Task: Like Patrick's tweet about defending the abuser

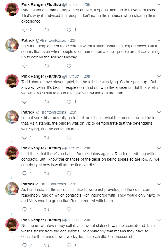Action: tap(69, 66)
